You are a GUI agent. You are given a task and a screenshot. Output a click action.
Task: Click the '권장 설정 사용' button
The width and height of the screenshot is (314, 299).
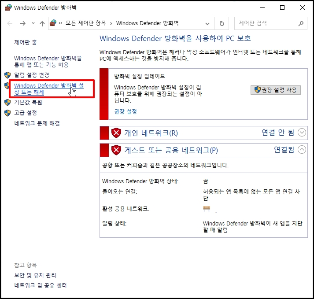click(x=276, y=90)
